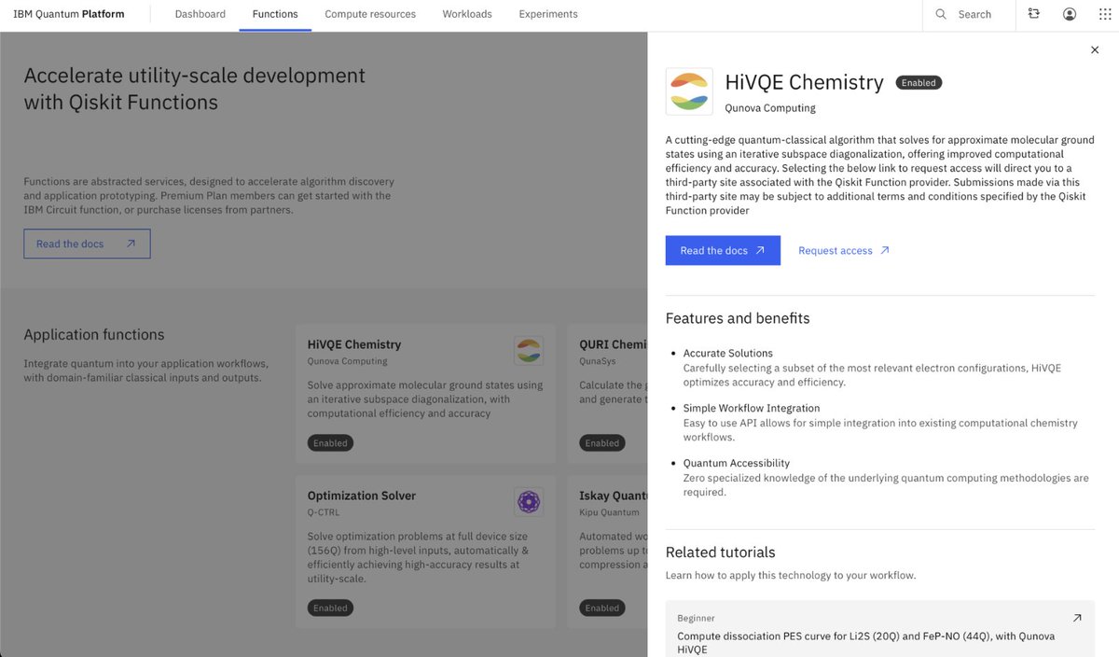Screen dimensions: 1119x657
Task: Click the Kipu Quantum provider text
Action: [609, 512]
